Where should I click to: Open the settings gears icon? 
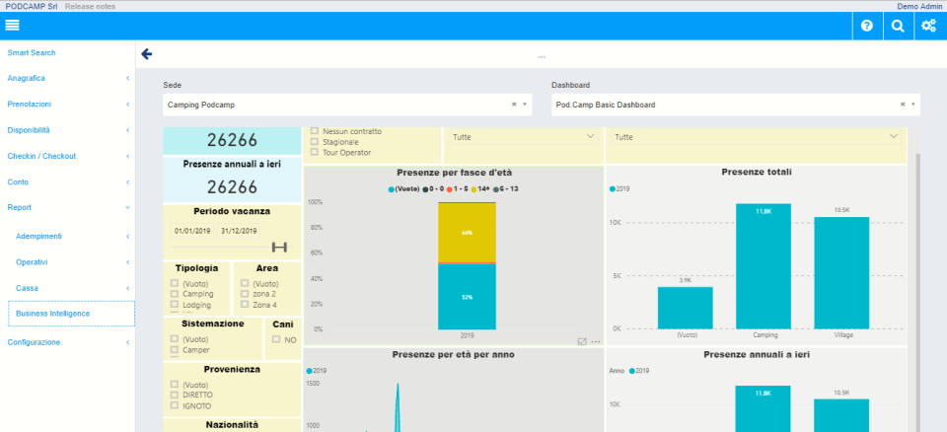pos(928,26)
